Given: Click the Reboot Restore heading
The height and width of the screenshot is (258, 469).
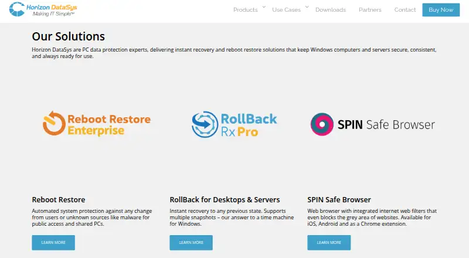Looking at the screenshot, I should tap(59, 199).
